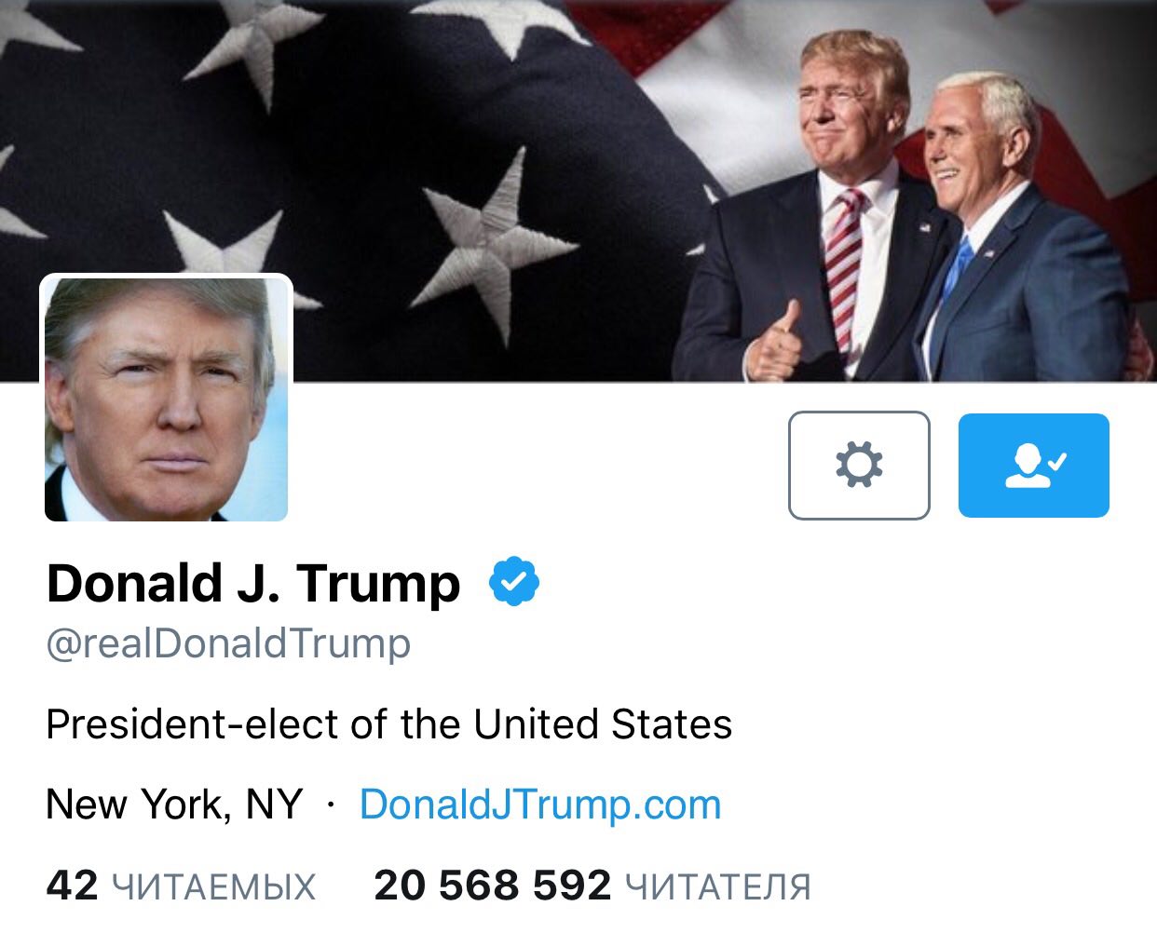This screenshot has height=933, width=1157.
Task: Tap the @realDonaldTrump handle
Action: (x=228, y=643)
